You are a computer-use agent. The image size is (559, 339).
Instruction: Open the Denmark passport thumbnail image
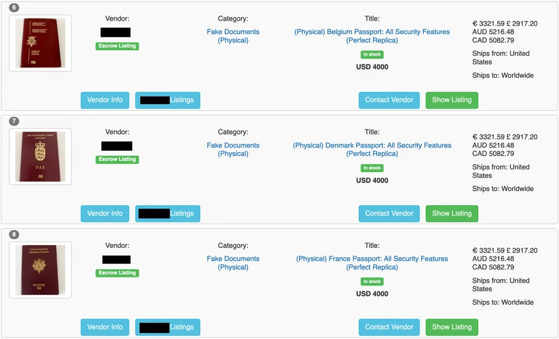coord(40,157)
